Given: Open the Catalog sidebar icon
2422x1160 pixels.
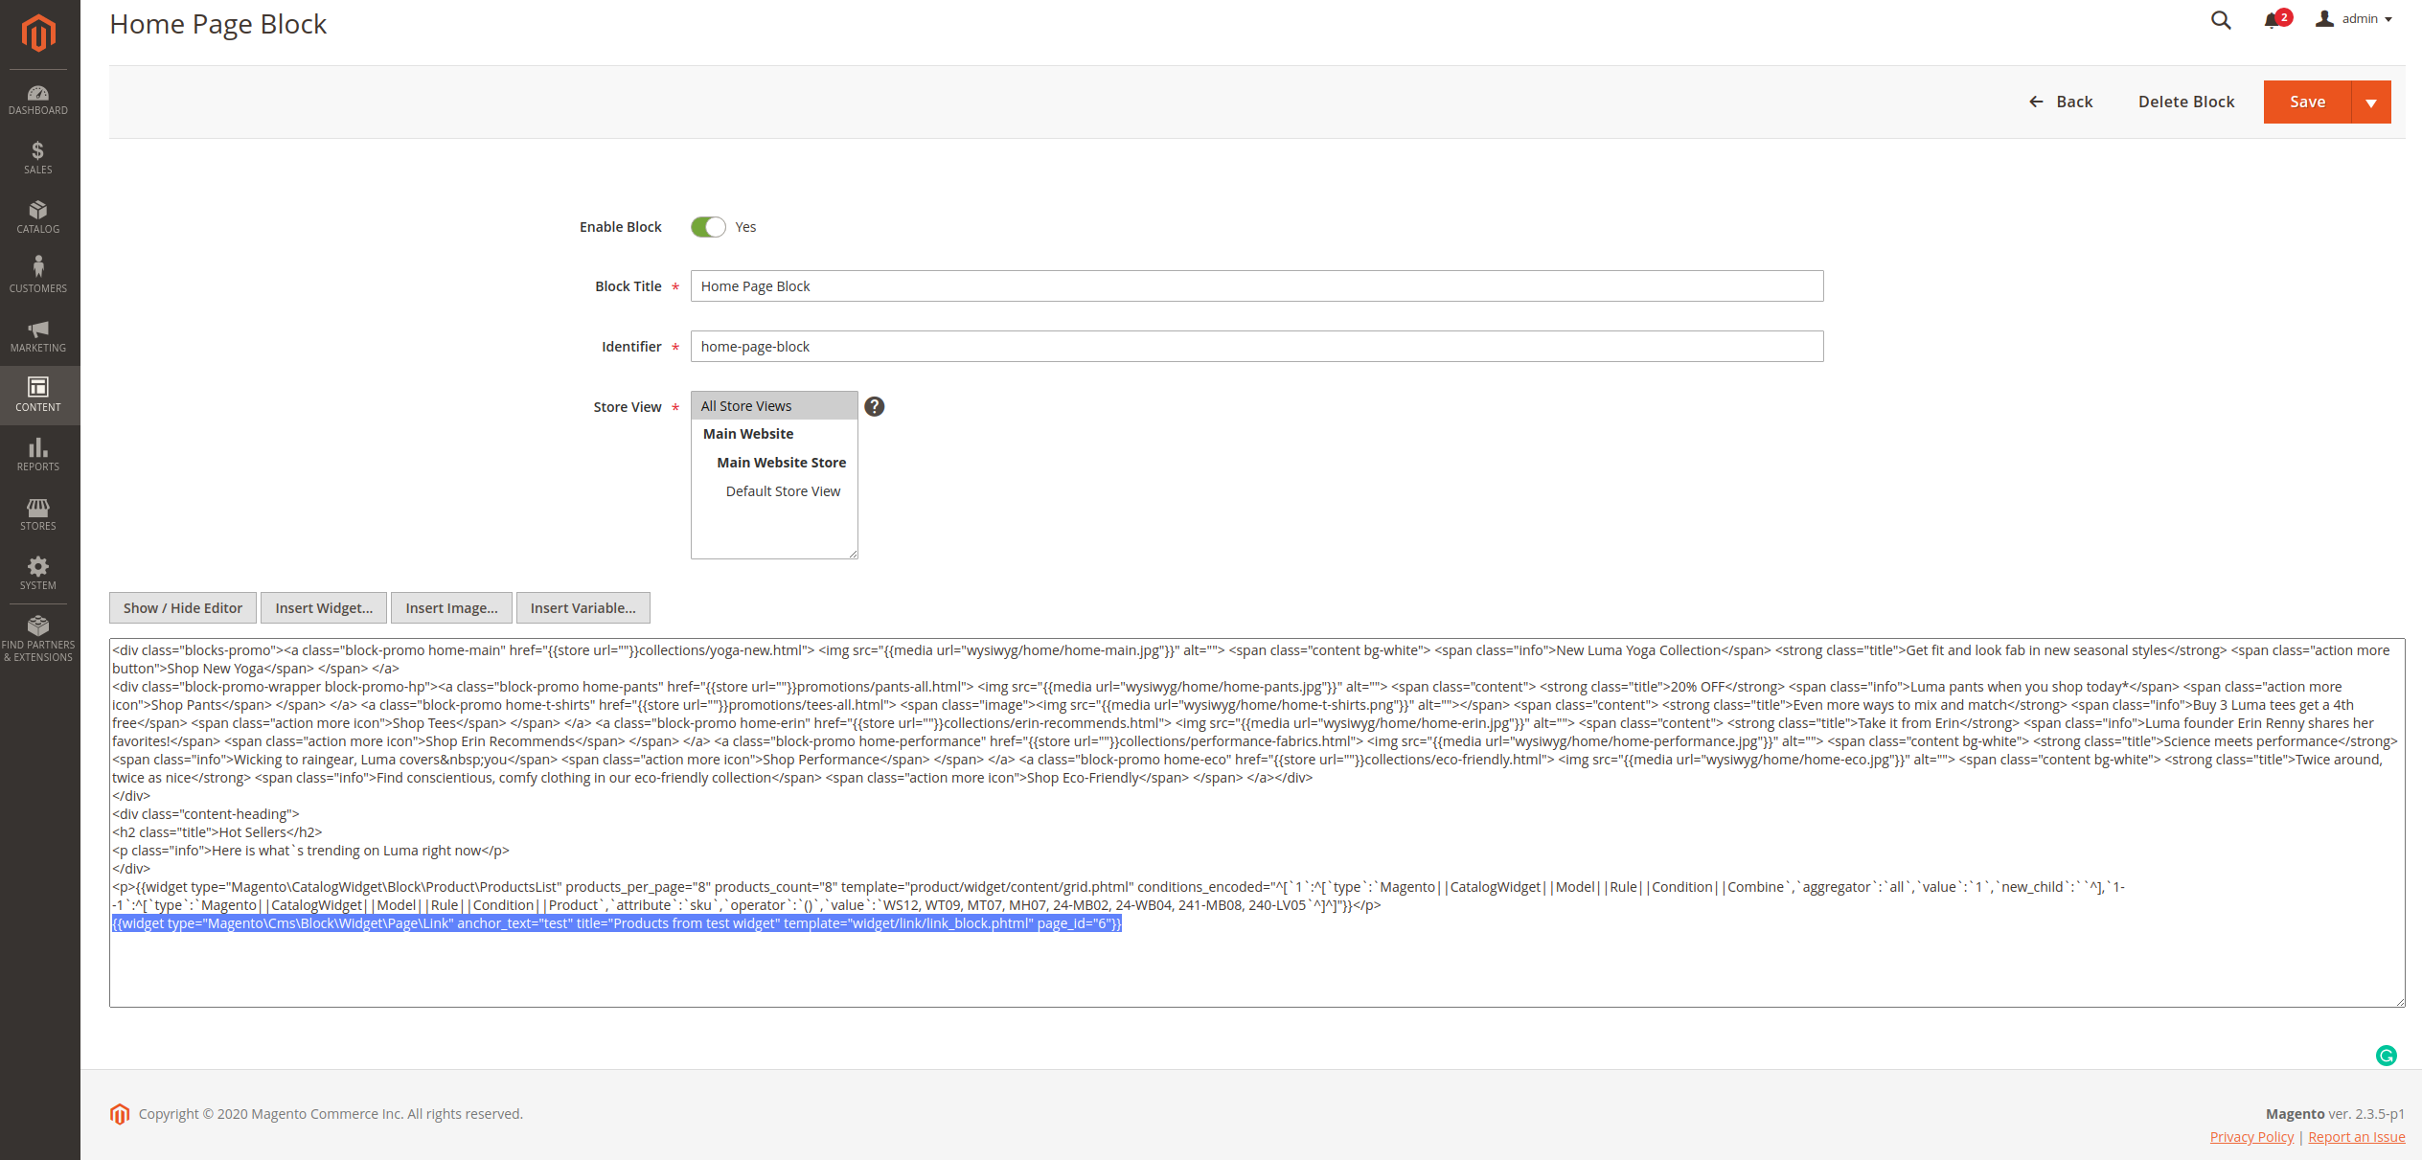Looking at the screenshot, I should point(37,216).
